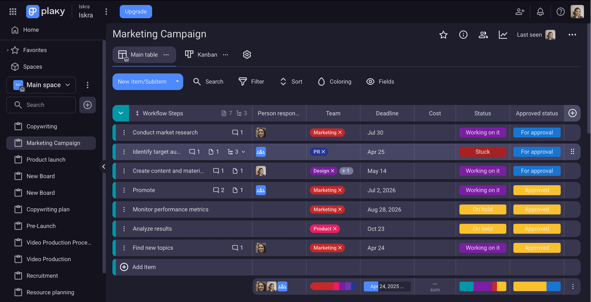Click Add Item at the group bottom

[x=138, y=267]
